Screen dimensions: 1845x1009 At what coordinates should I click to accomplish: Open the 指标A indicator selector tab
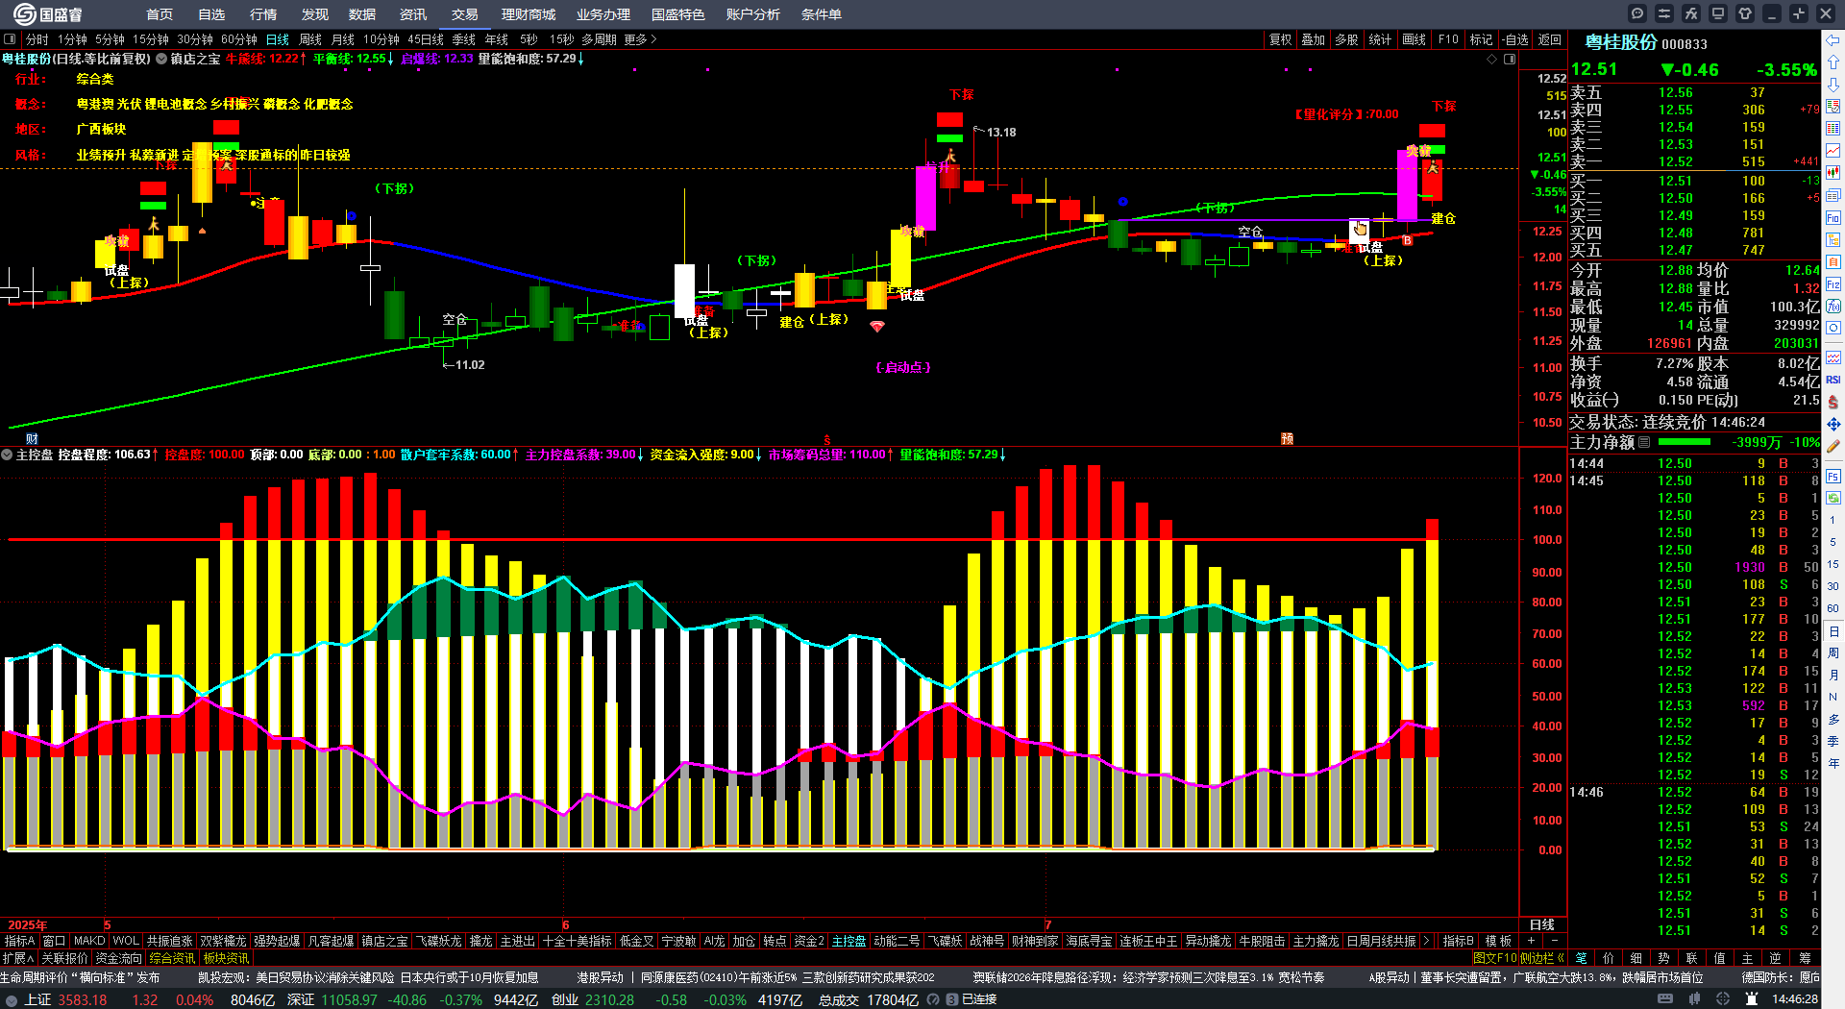19,941
